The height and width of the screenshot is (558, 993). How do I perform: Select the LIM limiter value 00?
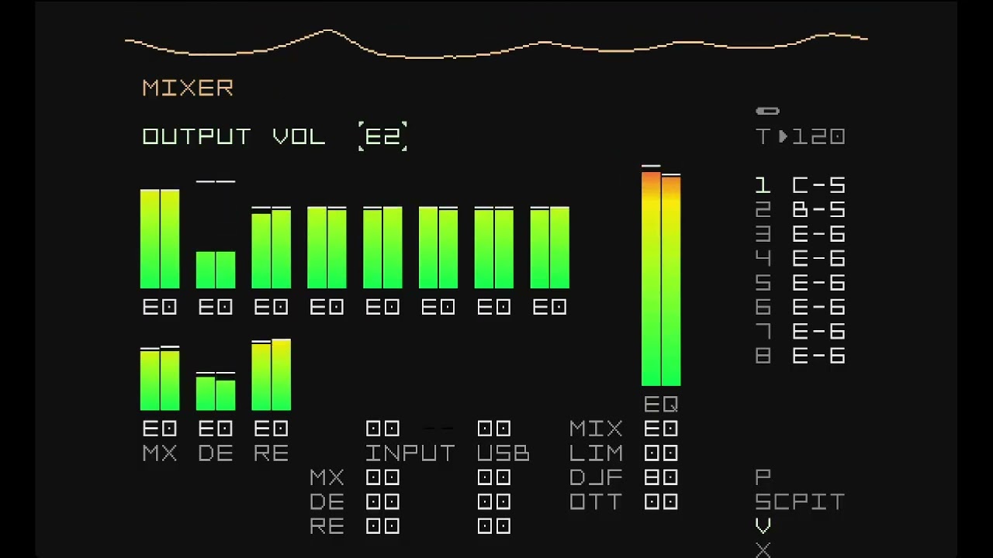tap(661, 453)
